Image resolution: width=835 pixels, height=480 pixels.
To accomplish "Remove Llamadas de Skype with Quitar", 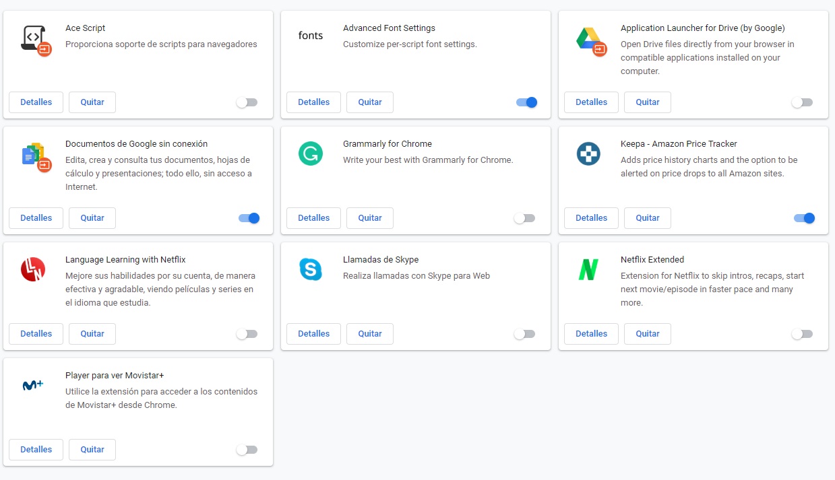I will click(370, 334).
